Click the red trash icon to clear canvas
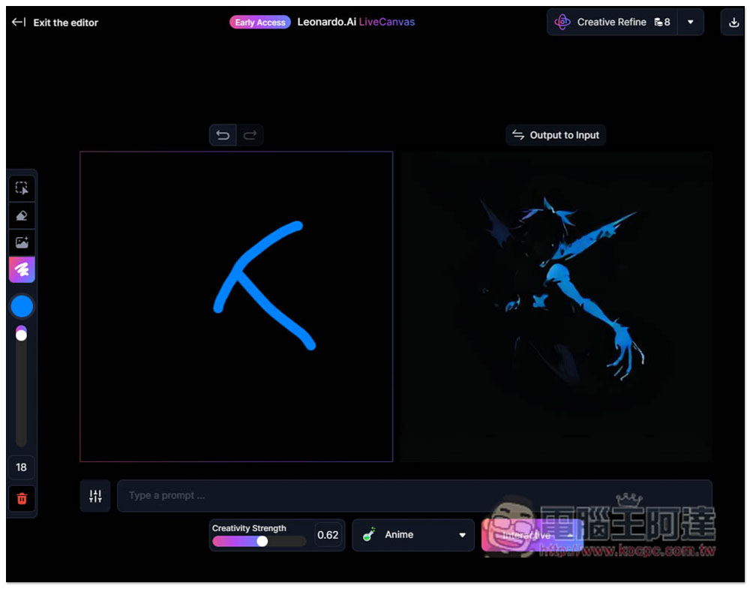This screenshot has height=589, width=750. (22, 498)
